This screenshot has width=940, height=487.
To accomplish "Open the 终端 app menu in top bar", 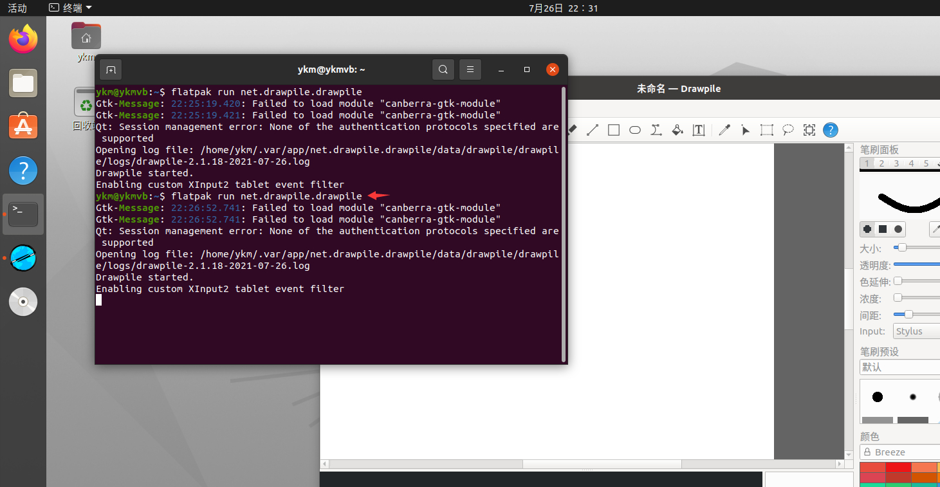I will point(71,8).
